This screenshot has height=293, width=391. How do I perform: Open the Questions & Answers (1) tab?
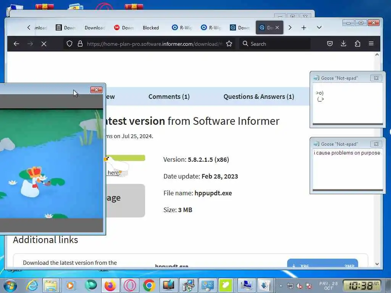tap(259, 97)
